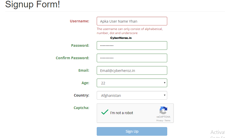Click the "I'm not a robot" text

pos(122,113)
